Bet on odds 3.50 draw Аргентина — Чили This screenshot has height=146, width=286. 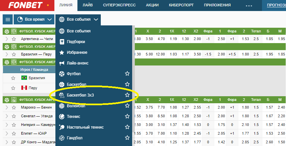(149, 39)
